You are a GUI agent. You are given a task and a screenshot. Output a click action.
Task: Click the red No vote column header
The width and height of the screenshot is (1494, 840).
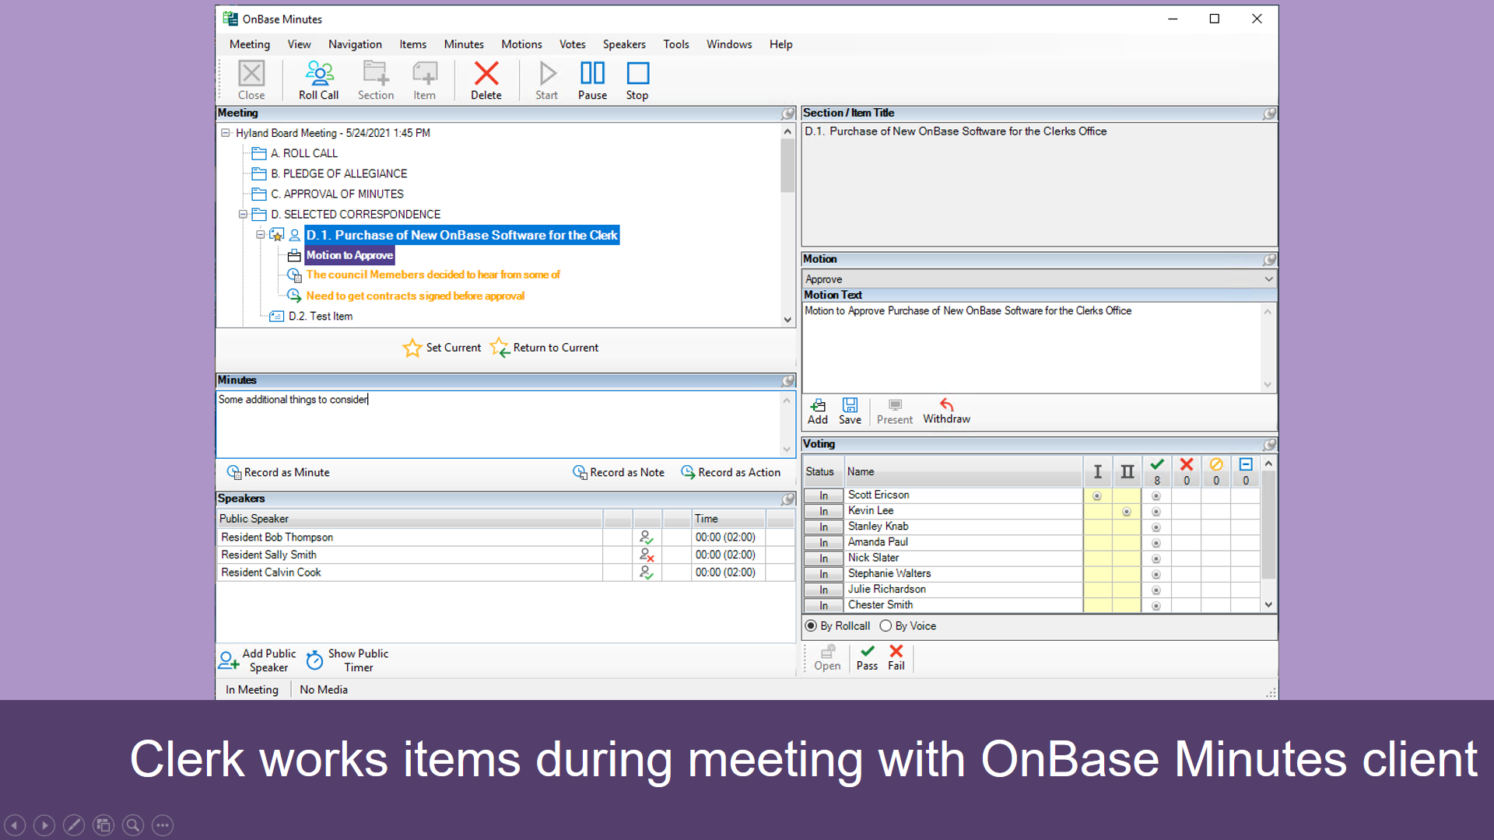pos(1187,471)
